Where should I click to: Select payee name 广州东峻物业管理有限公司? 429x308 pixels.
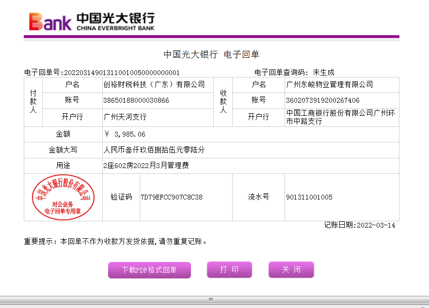[330, 84]
